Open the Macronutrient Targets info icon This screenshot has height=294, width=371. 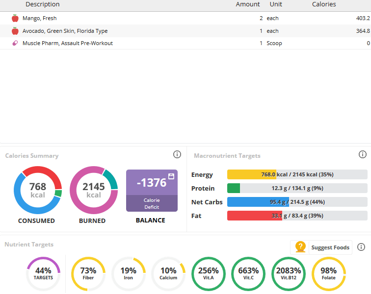[x=363, y=155]
